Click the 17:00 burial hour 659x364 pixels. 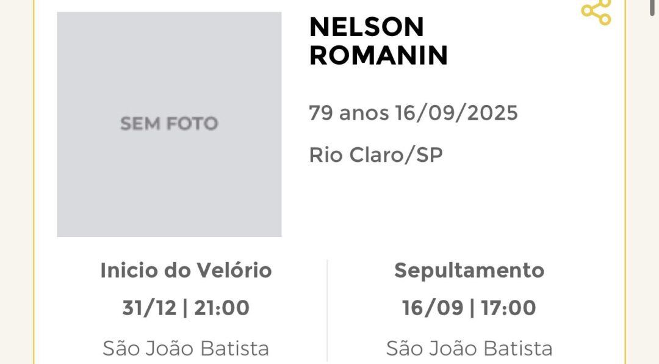click(x=508, y=308)
